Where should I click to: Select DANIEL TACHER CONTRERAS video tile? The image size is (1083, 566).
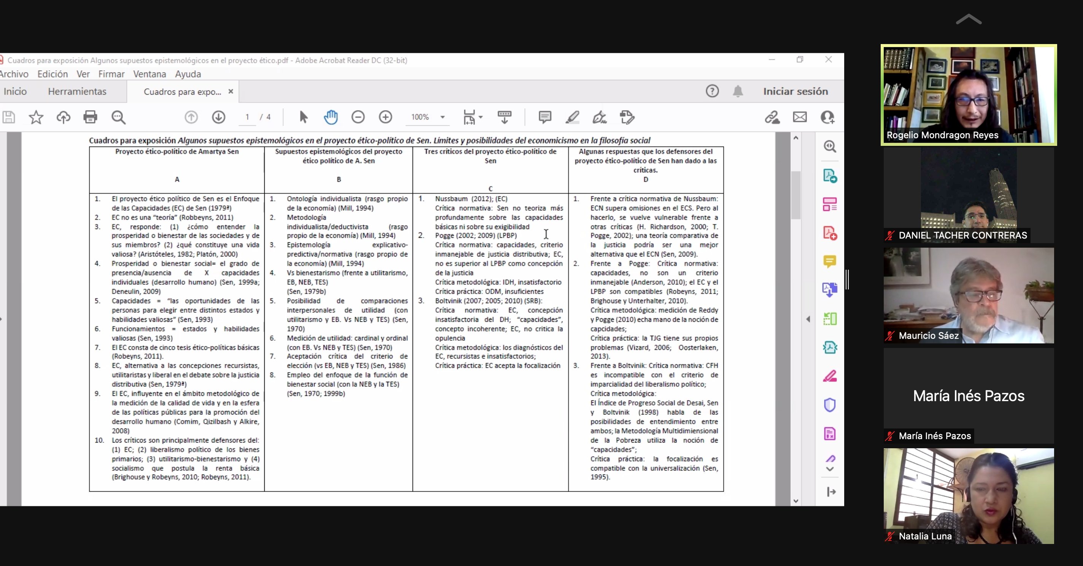pos(969,195)
